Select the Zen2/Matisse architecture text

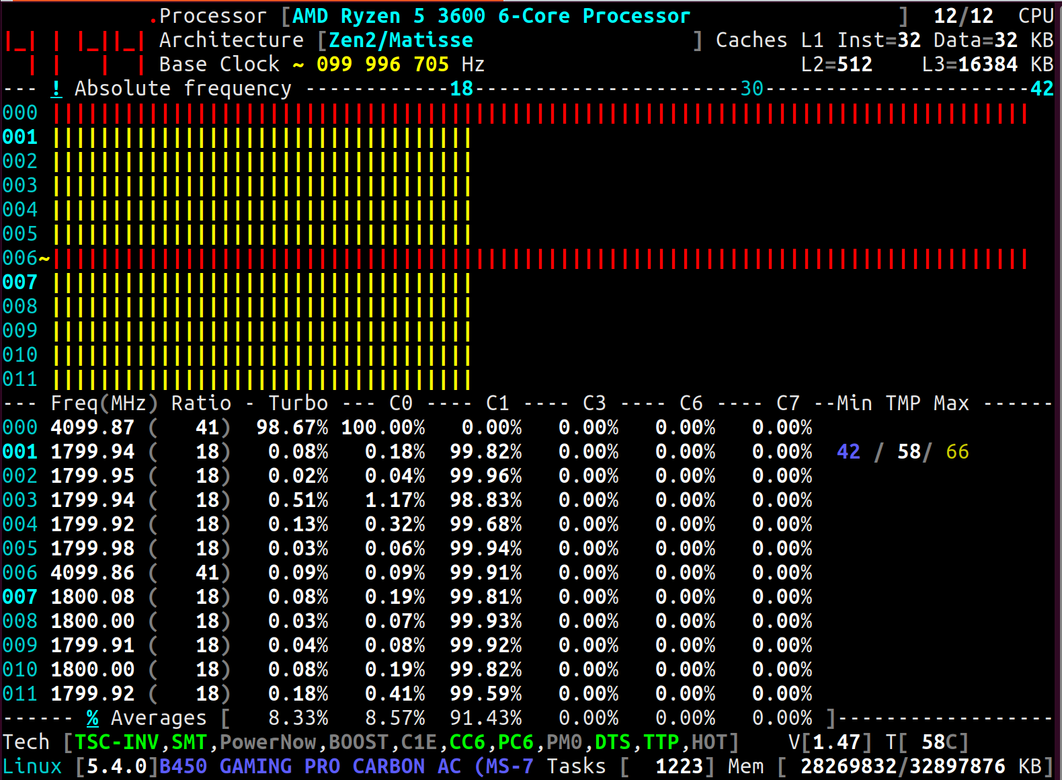pos(401,40)
